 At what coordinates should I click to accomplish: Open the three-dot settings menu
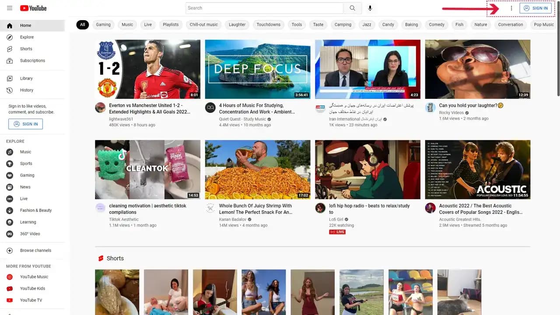click(x=511, y=8)
